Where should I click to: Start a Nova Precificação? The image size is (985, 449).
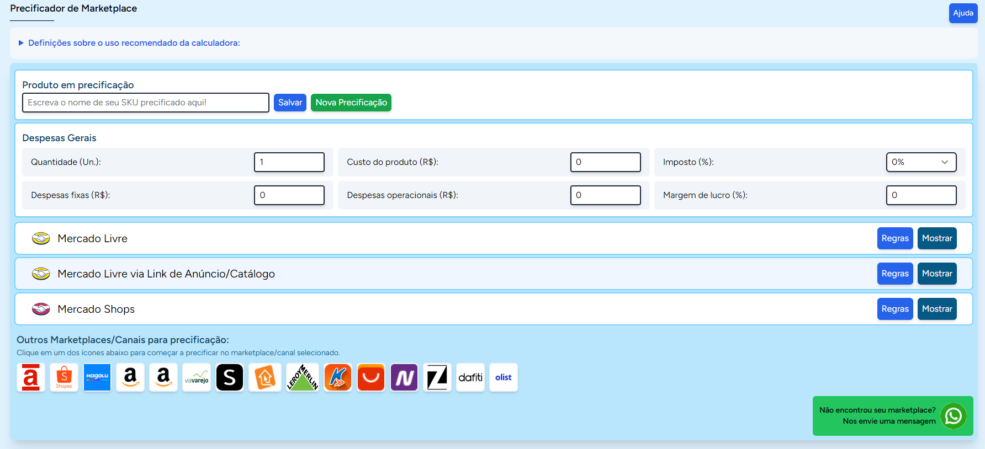coord(351,103)
